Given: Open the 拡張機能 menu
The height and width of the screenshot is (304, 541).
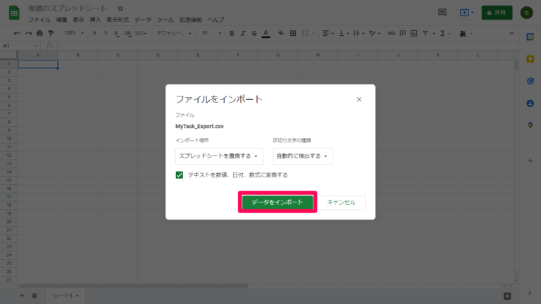Looking at the screenshot, I should [190, 20].
